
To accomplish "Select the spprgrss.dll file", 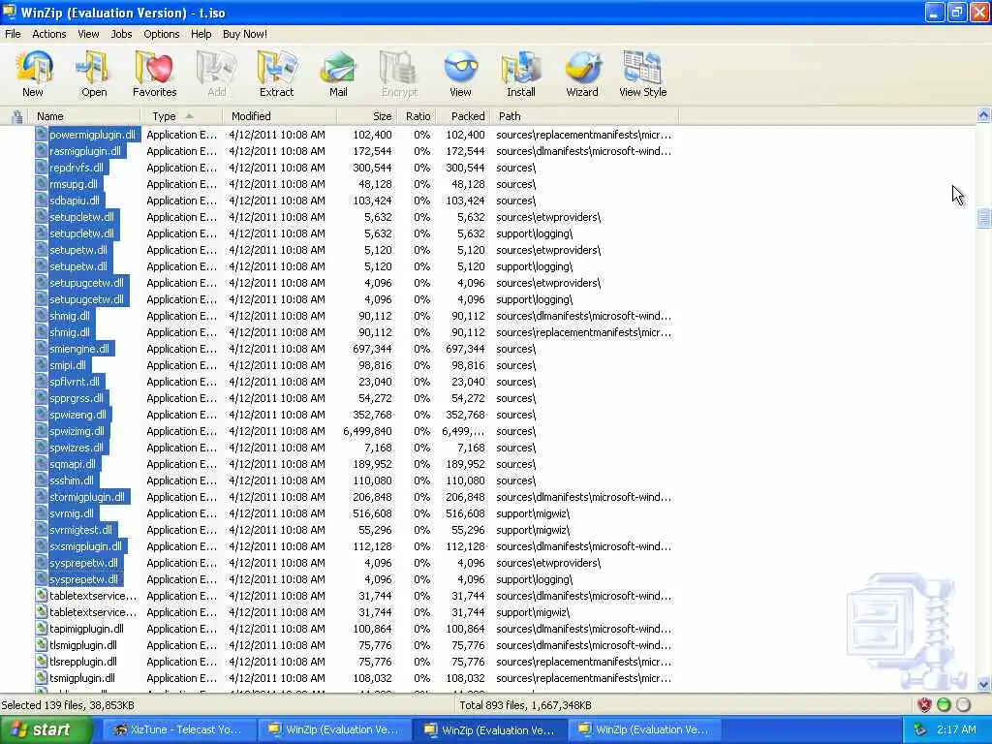I will (77, 397).
